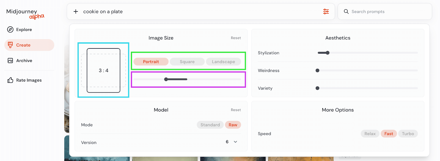Click the Rate Images thumbs-up icon

point(10,80)
